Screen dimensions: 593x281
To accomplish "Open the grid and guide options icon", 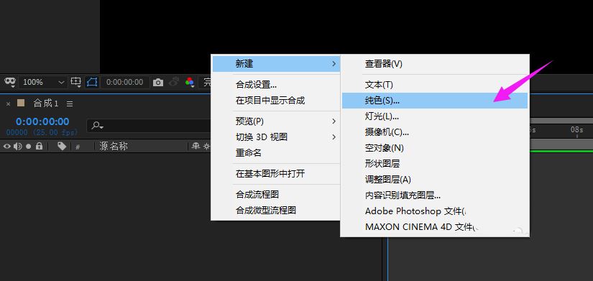I will 76,82.
